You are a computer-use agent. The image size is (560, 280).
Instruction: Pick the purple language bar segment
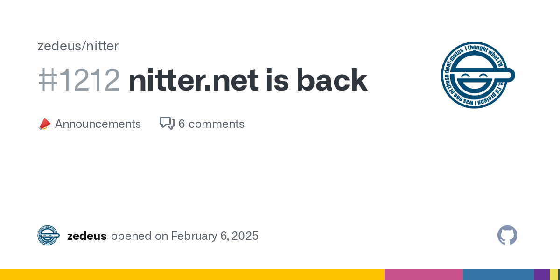(x=541, y=274)
